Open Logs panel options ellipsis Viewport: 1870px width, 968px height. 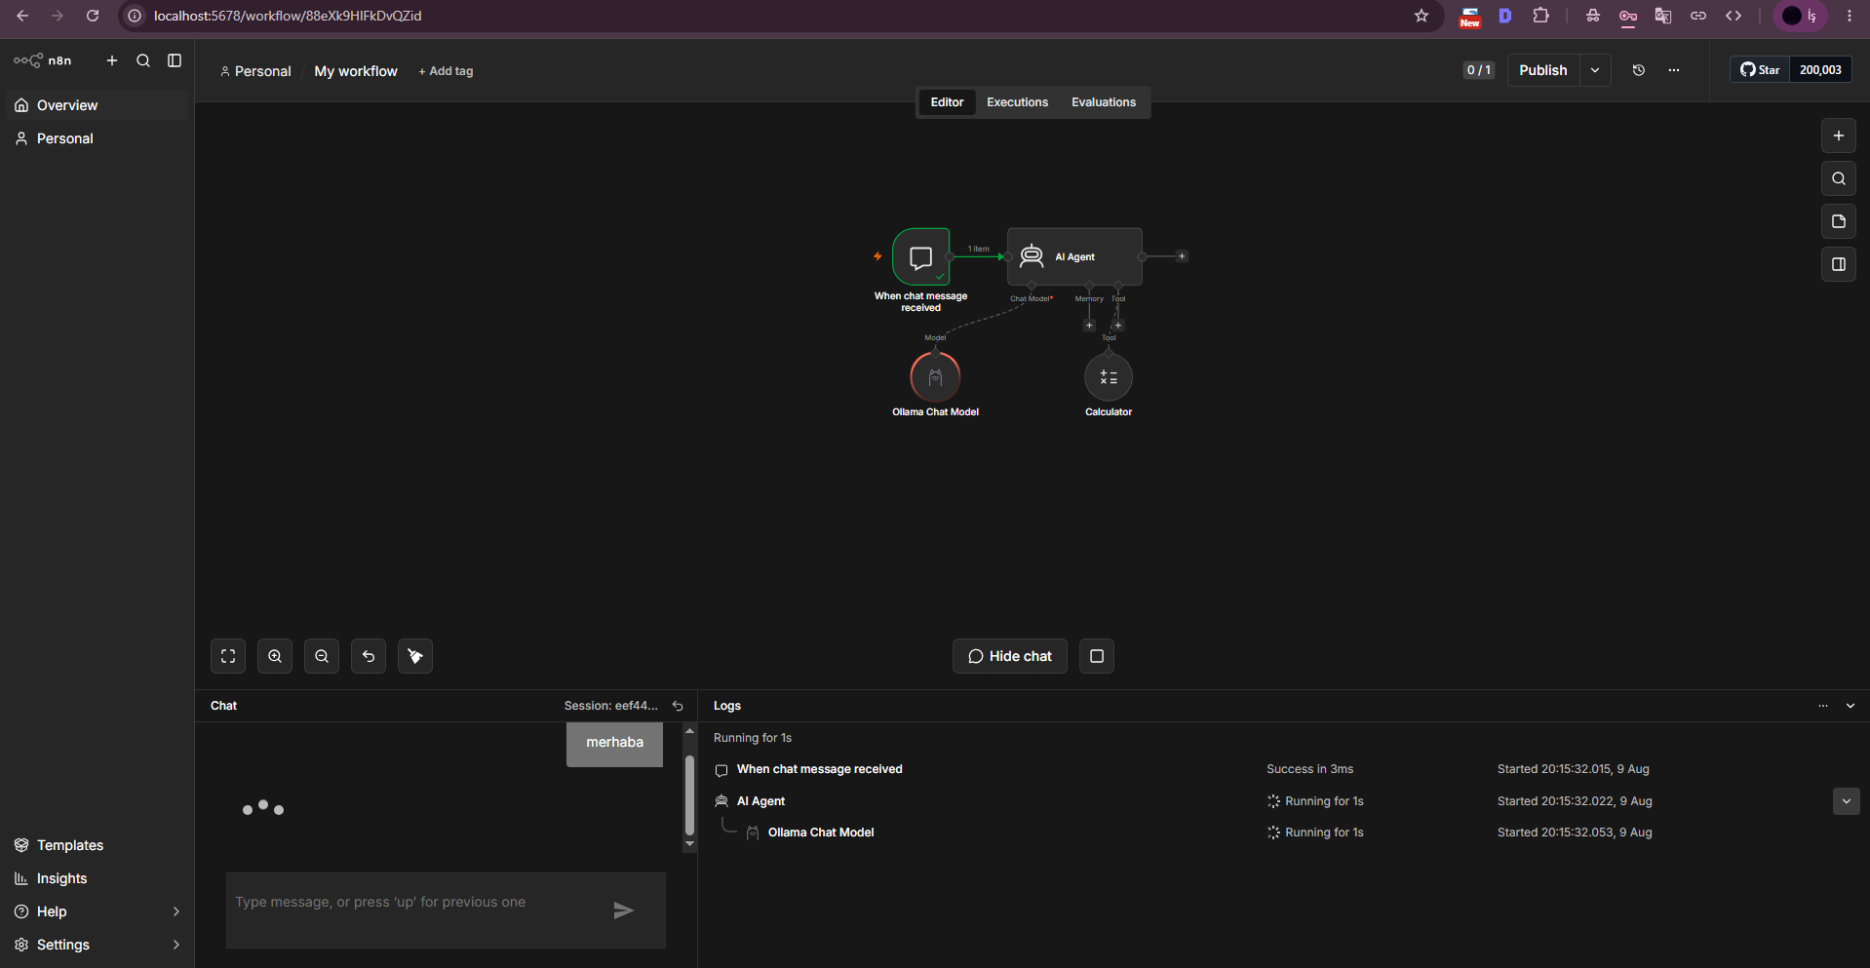tap(1823, 706)
